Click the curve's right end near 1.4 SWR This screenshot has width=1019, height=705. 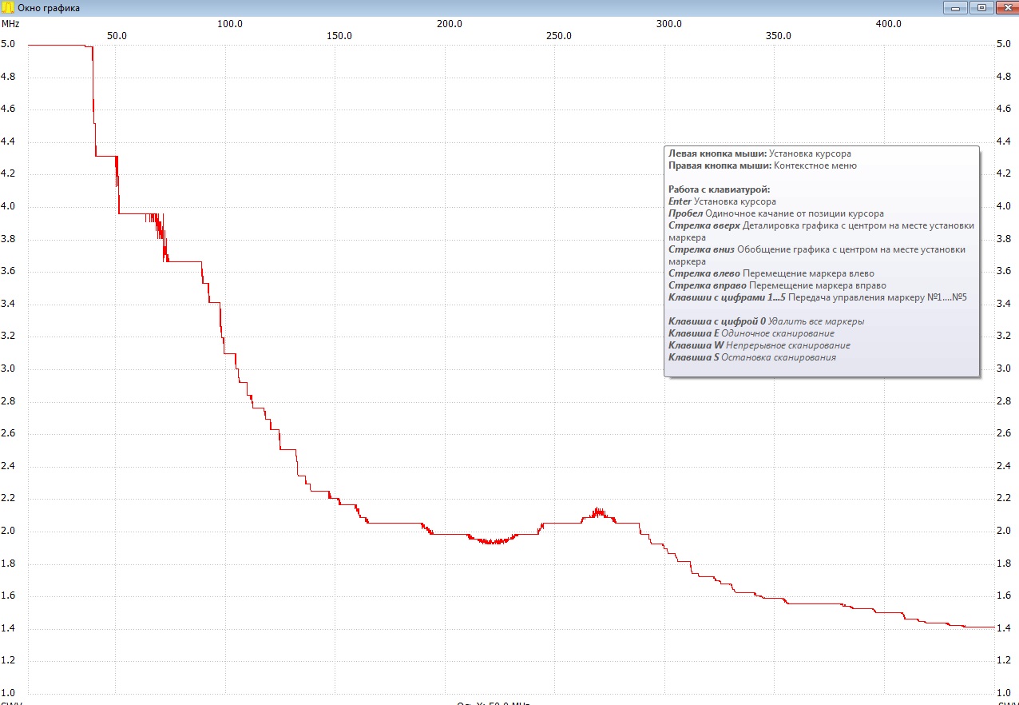click(992, 627)
